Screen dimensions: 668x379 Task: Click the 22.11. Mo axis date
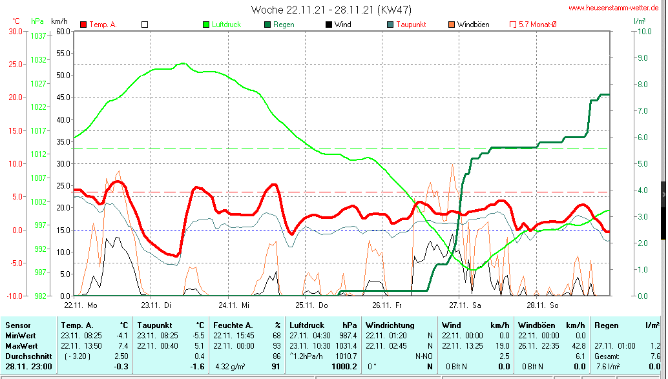(x=81, y=305)
